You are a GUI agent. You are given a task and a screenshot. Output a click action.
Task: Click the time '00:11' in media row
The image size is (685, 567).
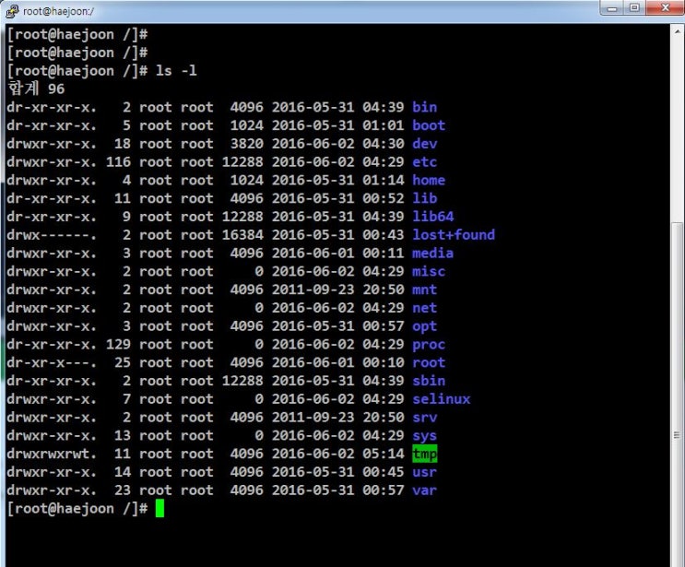click(384, 254)
